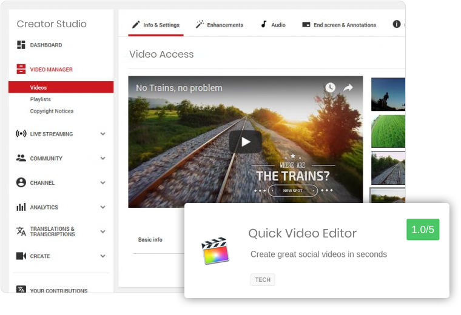Select Videos in the sidebar
The width and height of the screenshot is (461, 315).
[x=61, y=87]
